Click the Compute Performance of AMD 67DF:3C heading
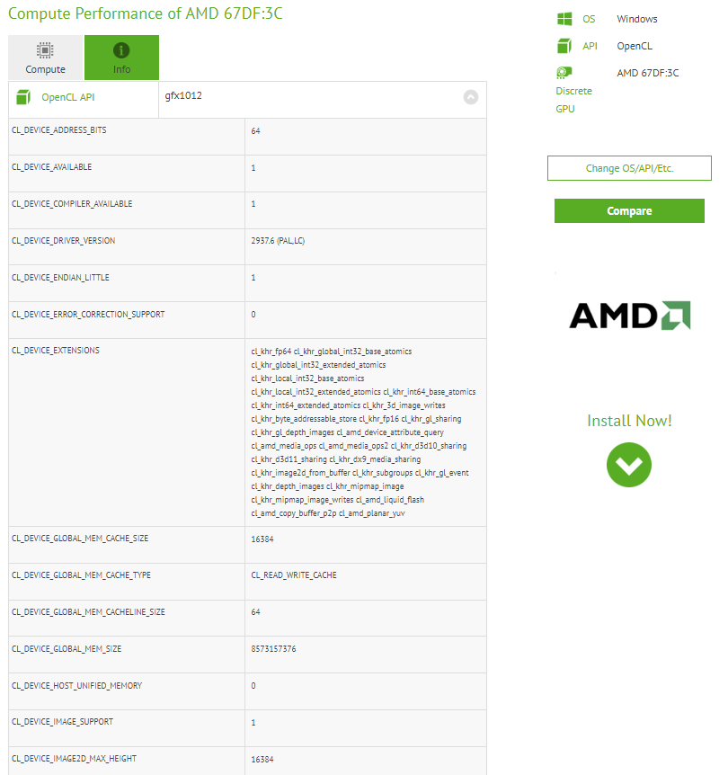The width and height of the screenshot is (728, 775). click(146, 14)
